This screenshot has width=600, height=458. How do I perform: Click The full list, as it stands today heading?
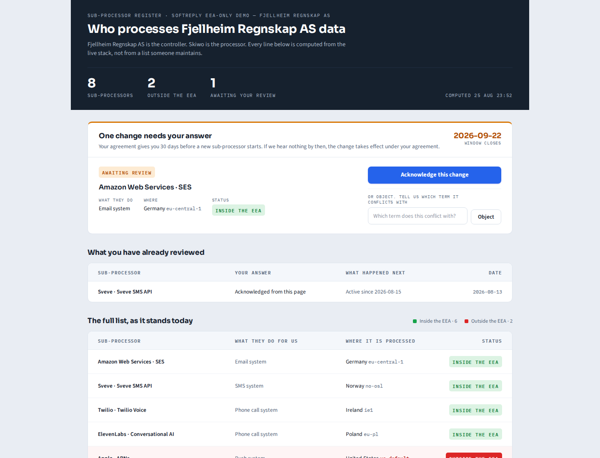[x=140, y=321]
